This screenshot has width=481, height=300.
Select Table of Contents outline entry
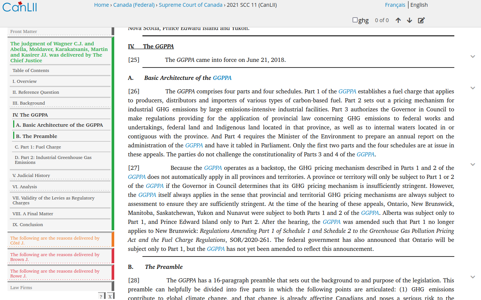31,70
